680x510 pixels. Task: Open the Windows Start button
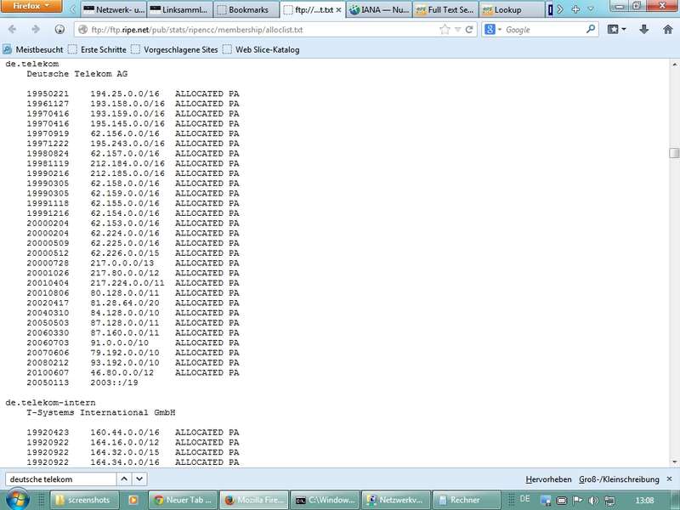point(16,500)
